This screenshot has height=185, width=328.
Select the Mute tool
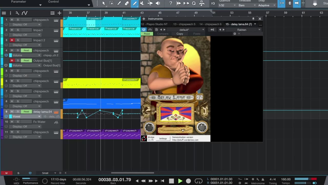142,3
